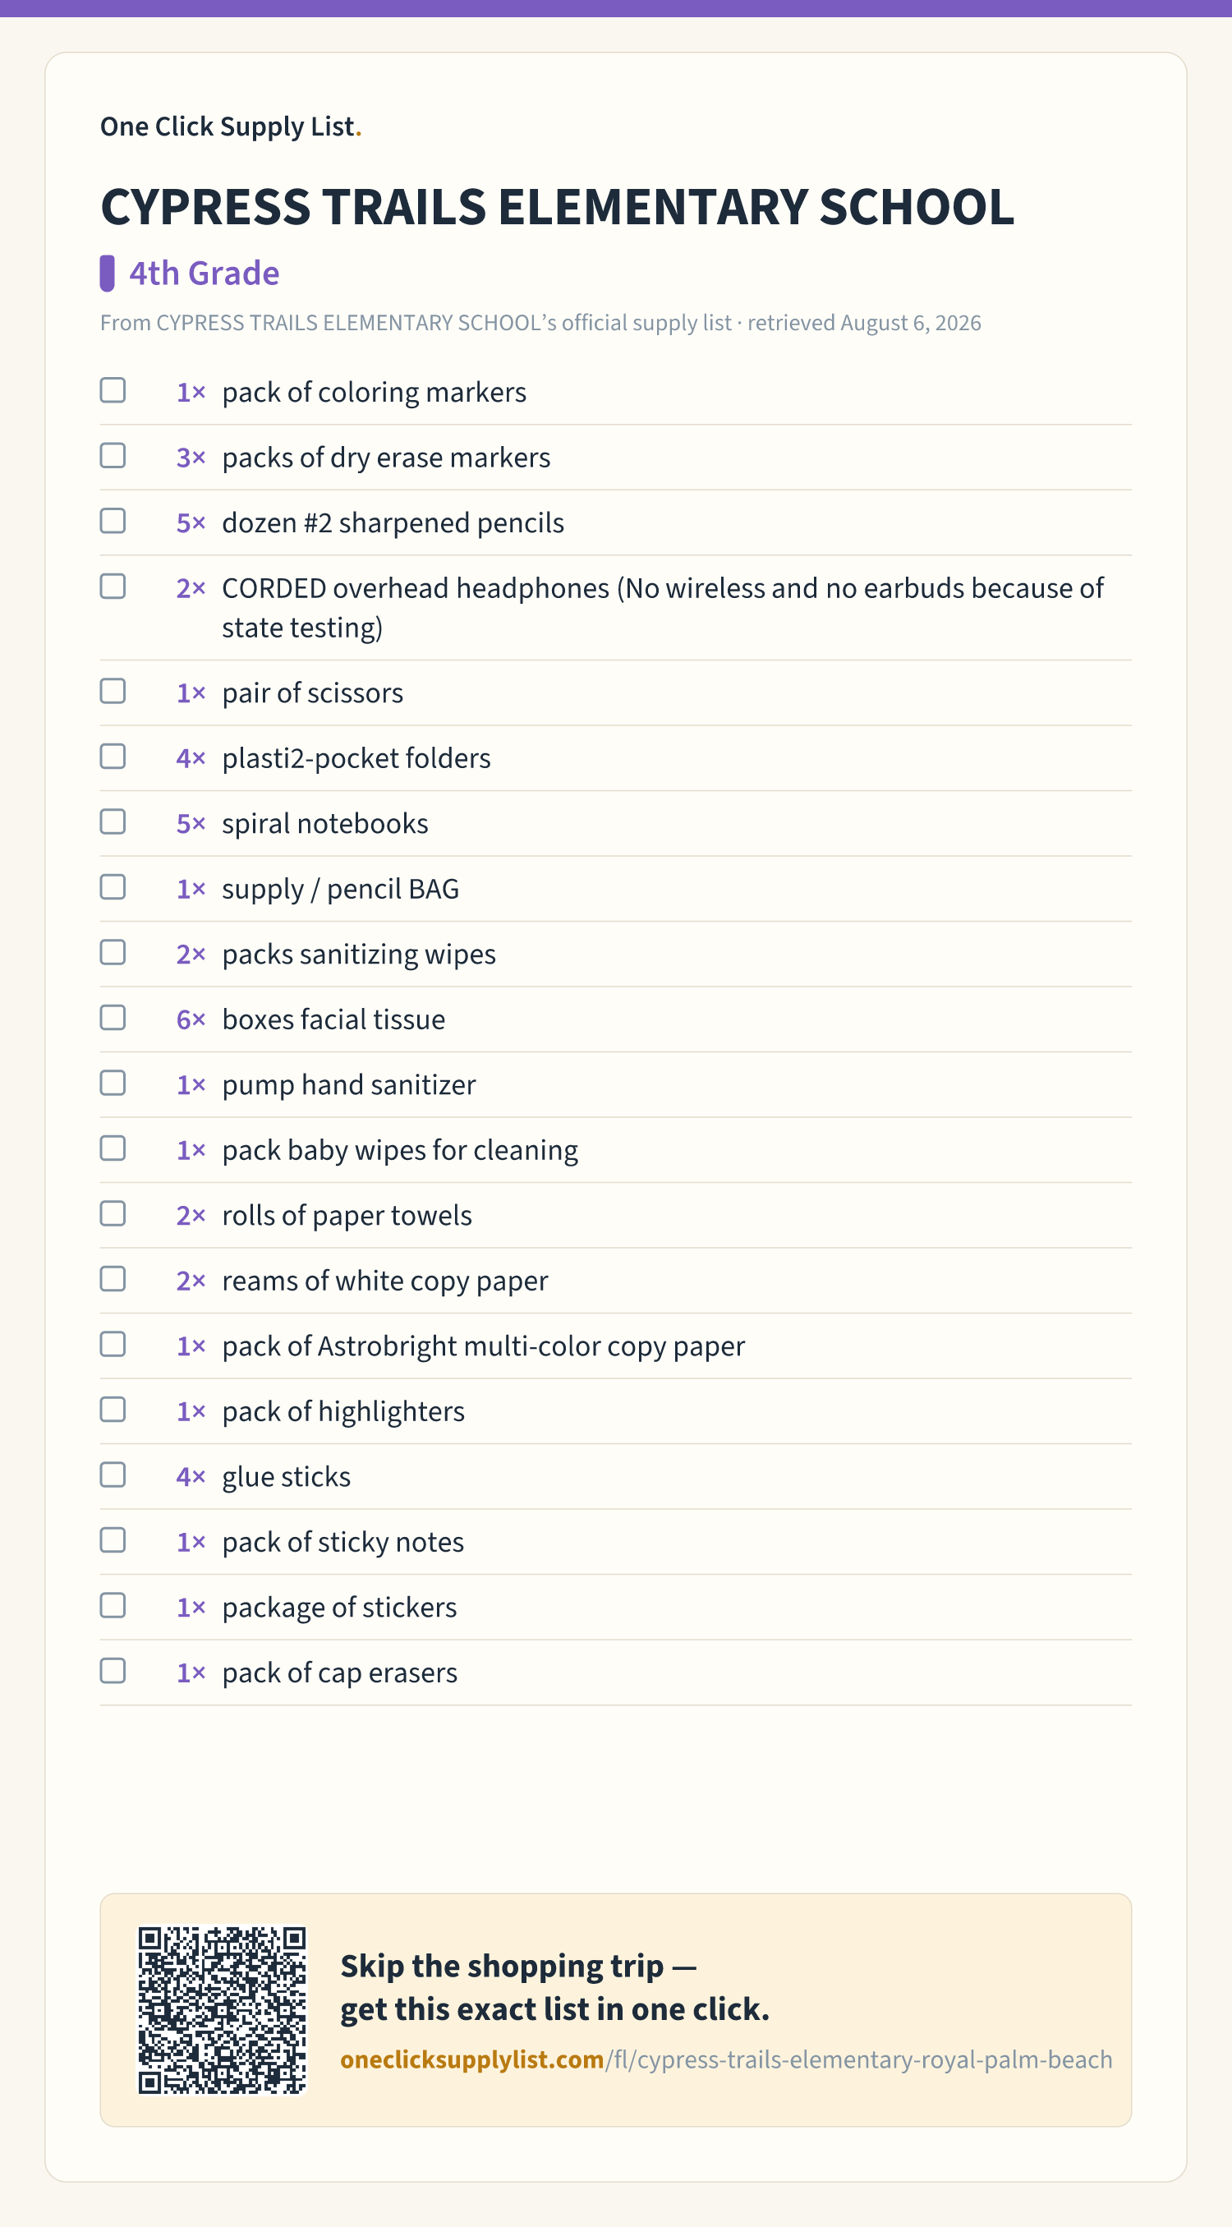
Task: Click the One Click Supply List logo
Action: pos(231,127)
